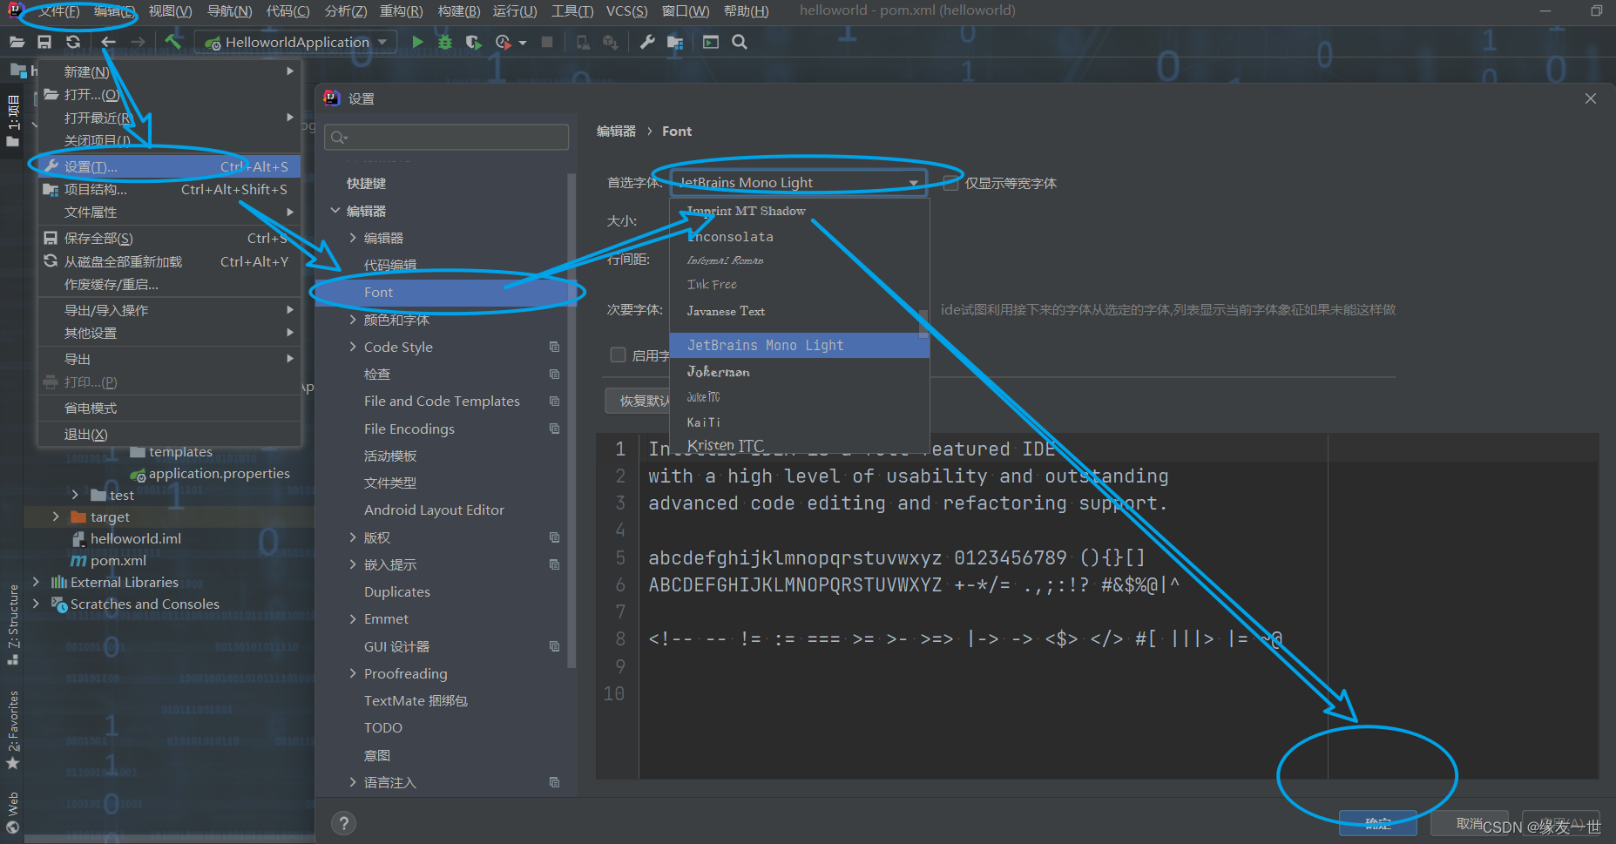
Task: Open the VCS(S) menu
Action: point(626,11)
